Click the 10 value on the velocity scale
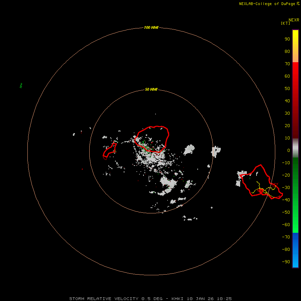Viewport: 301px width, 301px height. (x=287, y=138)
